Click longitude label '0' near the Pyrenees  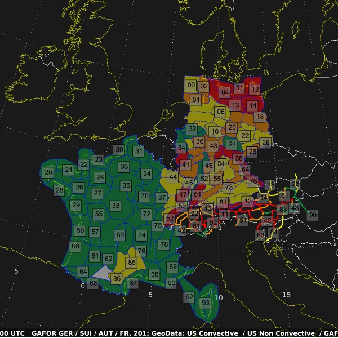pos(83,286)
